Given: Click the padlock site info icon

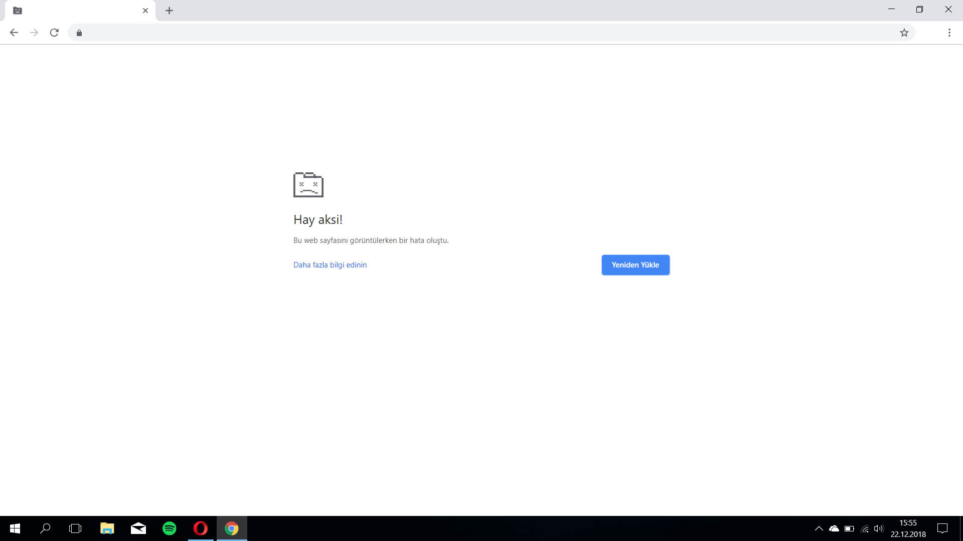Looking at the screenshot, I should click(79, 33).
